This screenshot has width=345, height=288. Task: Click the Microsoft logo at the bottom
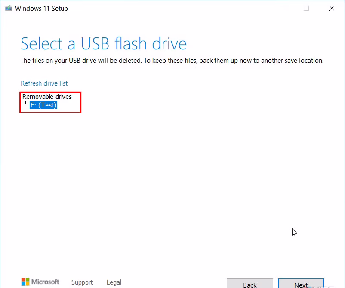[27, 282]
